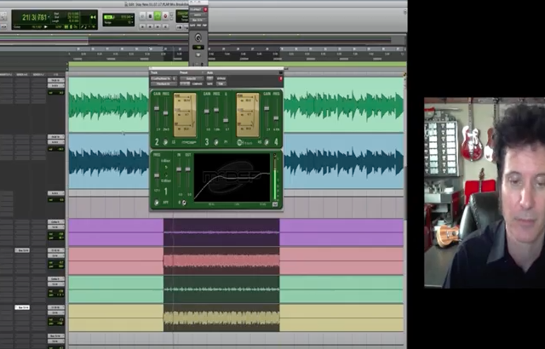This screenshot has height=349, width=545.
Task: Click the Band 1 Freq slider handle
Action: pyautogui.click(x=157, y=175)
